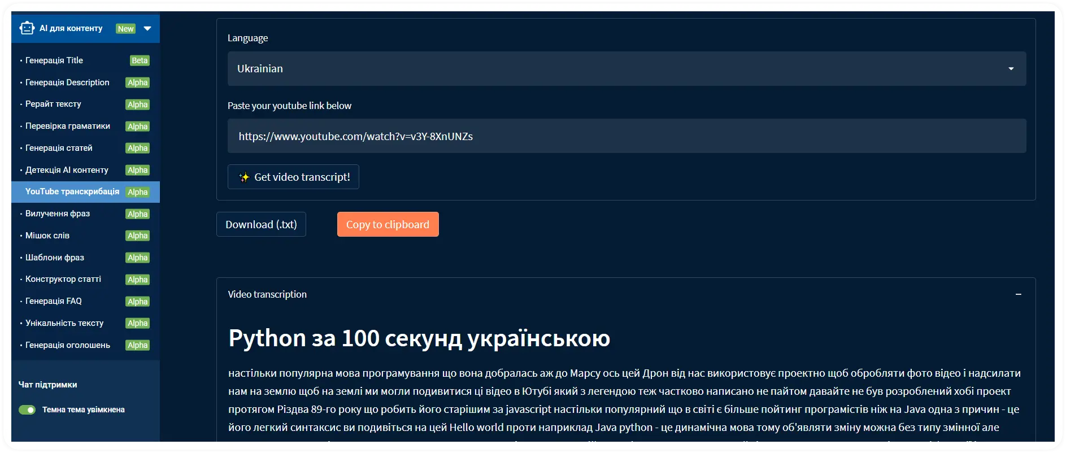1066x453 pixels.
Task: Click Copy to clipboard button
Action: tap(388, 224)
